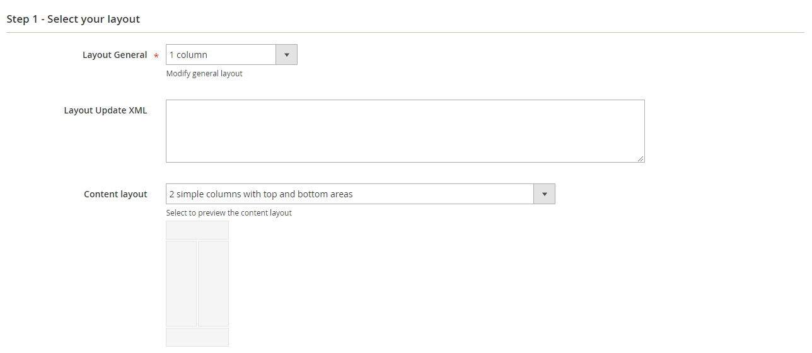Click 'Select to preview the content layout' note
The width and height of the screenshot is (812, 353).
click(x=229, y=213)
